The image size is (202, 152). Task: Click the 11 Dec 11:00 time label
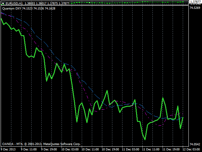coord(150,149)
